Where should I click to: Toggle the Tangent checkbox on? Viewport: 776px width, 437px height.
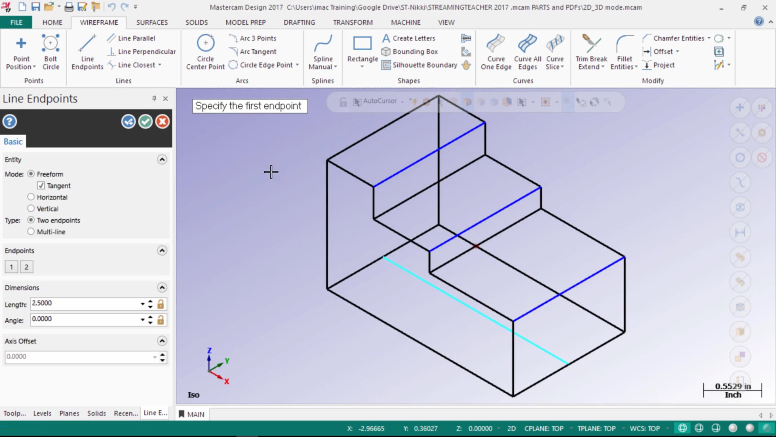[x=41, y=185]
